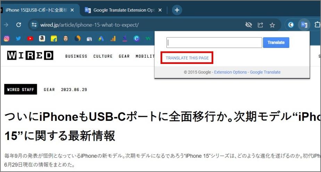The image size is (321, 172).
Task: Click the TRANSLATE THIS PAGE link
Action: point(187,58)
